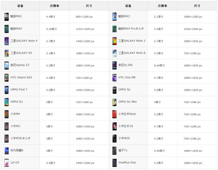Viewport: 218px width, 170px height.
Task: Click the 魅族MX2 device name
Action: [16, 16]
